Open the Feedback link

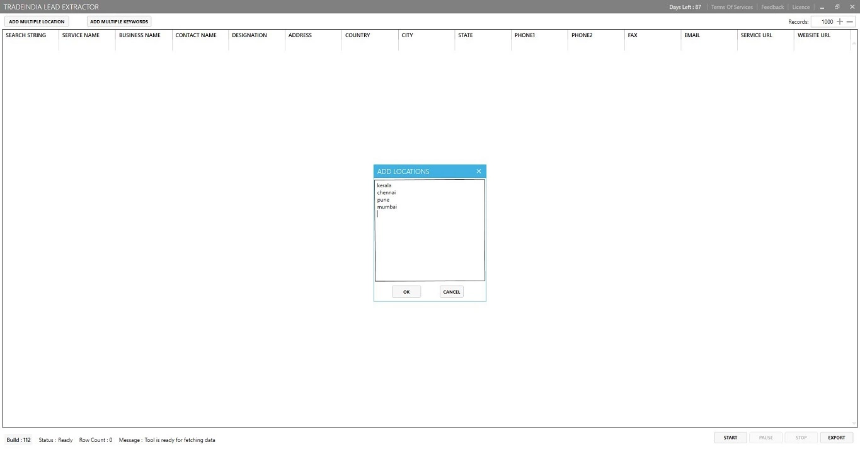pyautogui.click(x=772, y=7)
